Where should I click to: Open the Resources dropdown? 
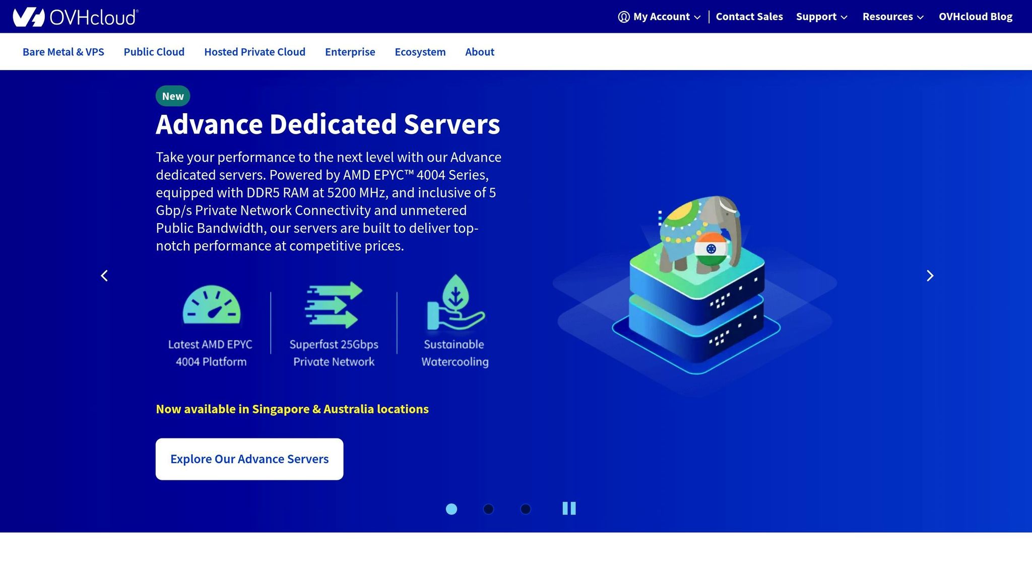point(893,16)
